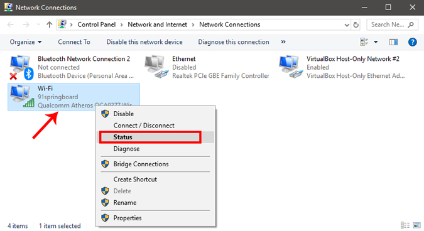
Task: Click the Wi-Fi connection name
Action: (x=45, y=89)
